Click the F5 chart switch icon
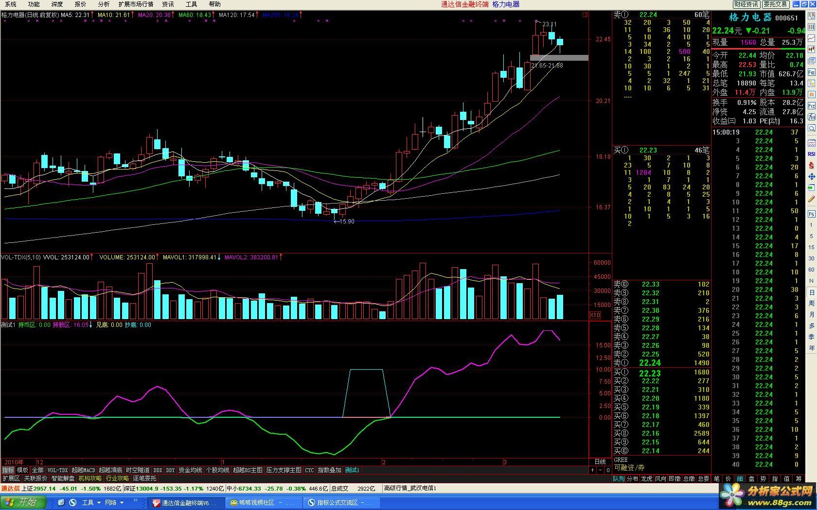The width and height of the screenshot is (817, 510). click(811, 214)
